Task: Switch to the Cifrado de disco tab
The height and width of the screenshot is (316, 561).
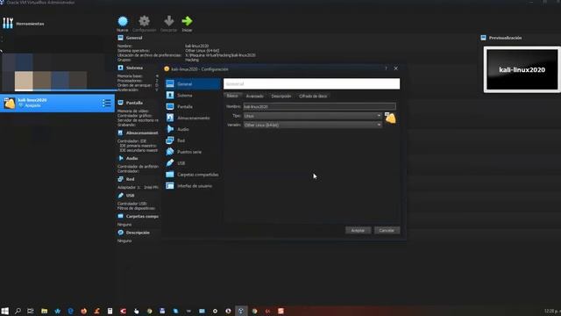Action: pyautogui.click(x=313, y=96)
